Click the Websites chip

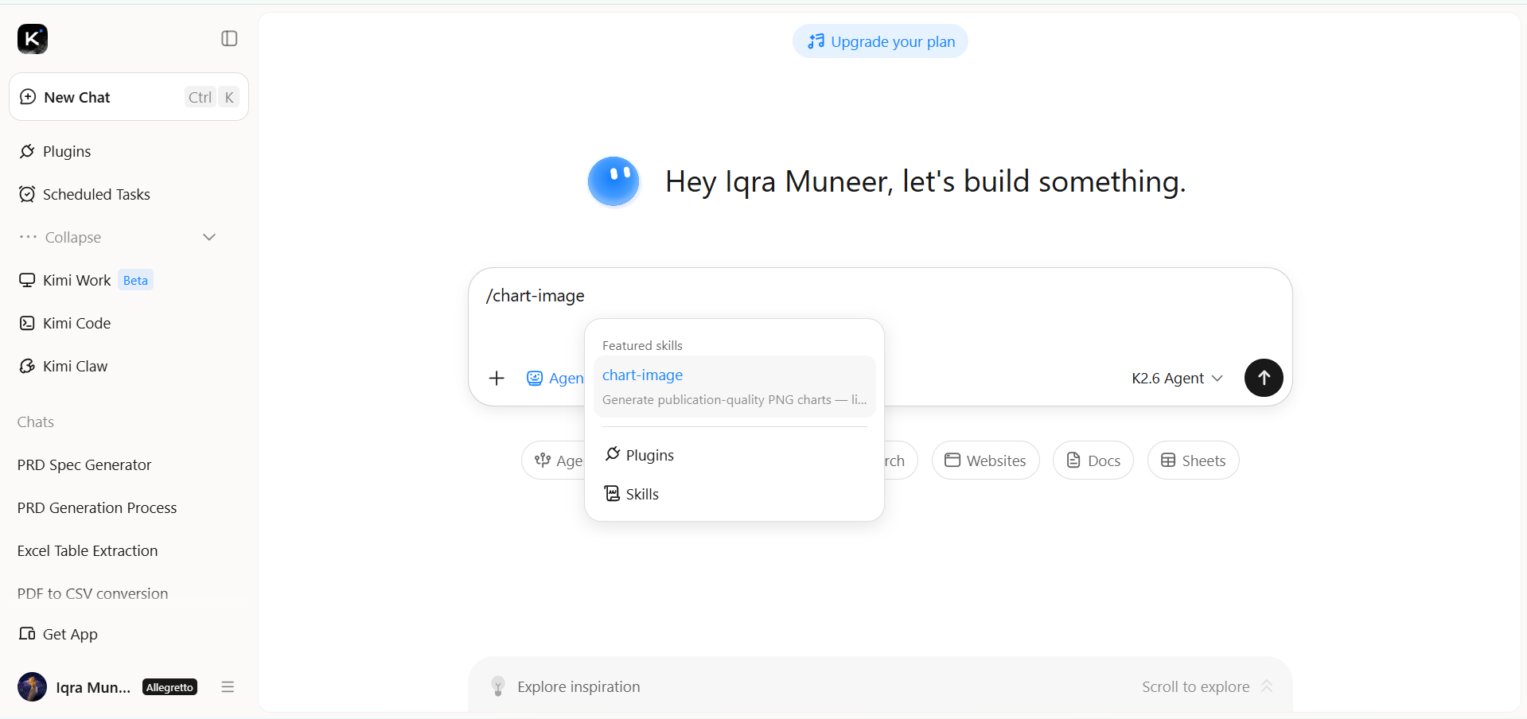pyautogui.click(x=985, y=461)
